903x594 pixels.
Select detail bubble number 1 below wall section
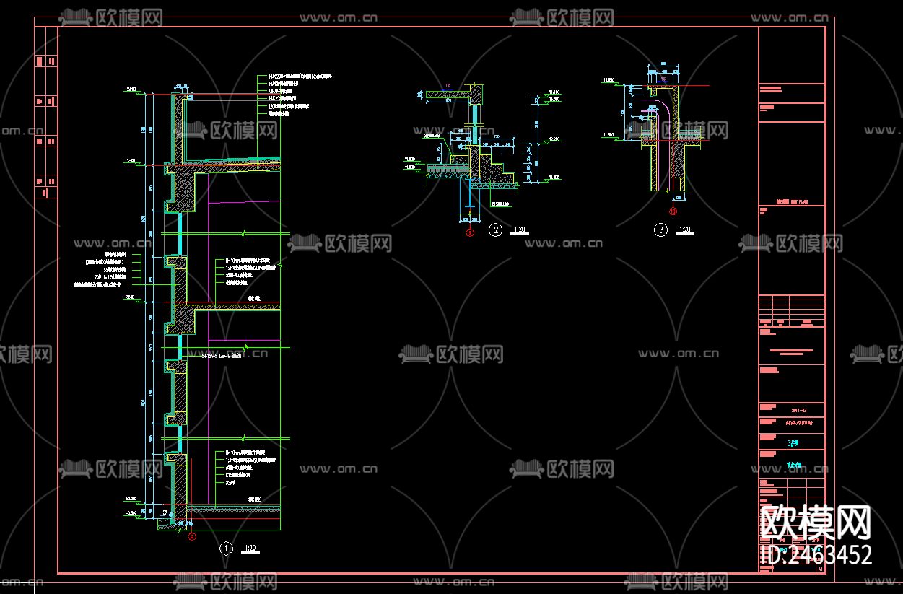[x=225, y=547]
